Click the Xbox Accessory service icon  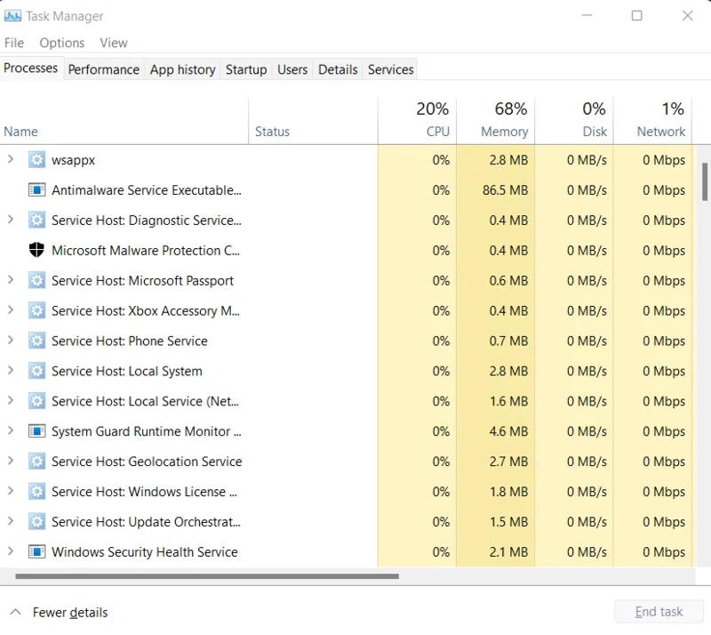coord(36,310)
